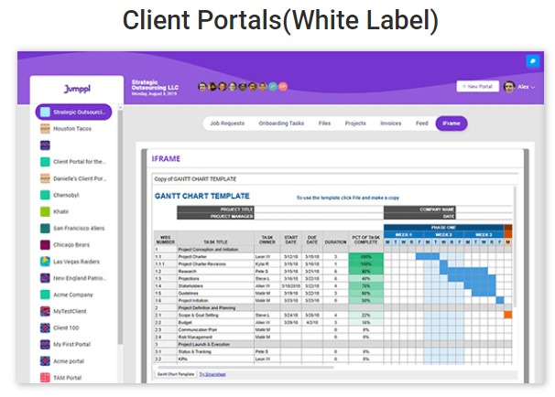555x397 pixels.
Task: Select the IFrame tab
Action: pyautogui.click(x=452, y=123)
